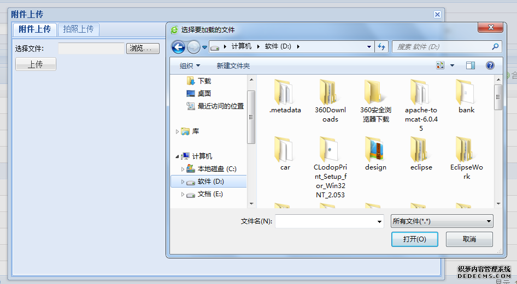The width and height of the screenshot is (517, 284).
Task: Select the apache-tomcat-6.0.45 folder
Action: coord(421,106)
